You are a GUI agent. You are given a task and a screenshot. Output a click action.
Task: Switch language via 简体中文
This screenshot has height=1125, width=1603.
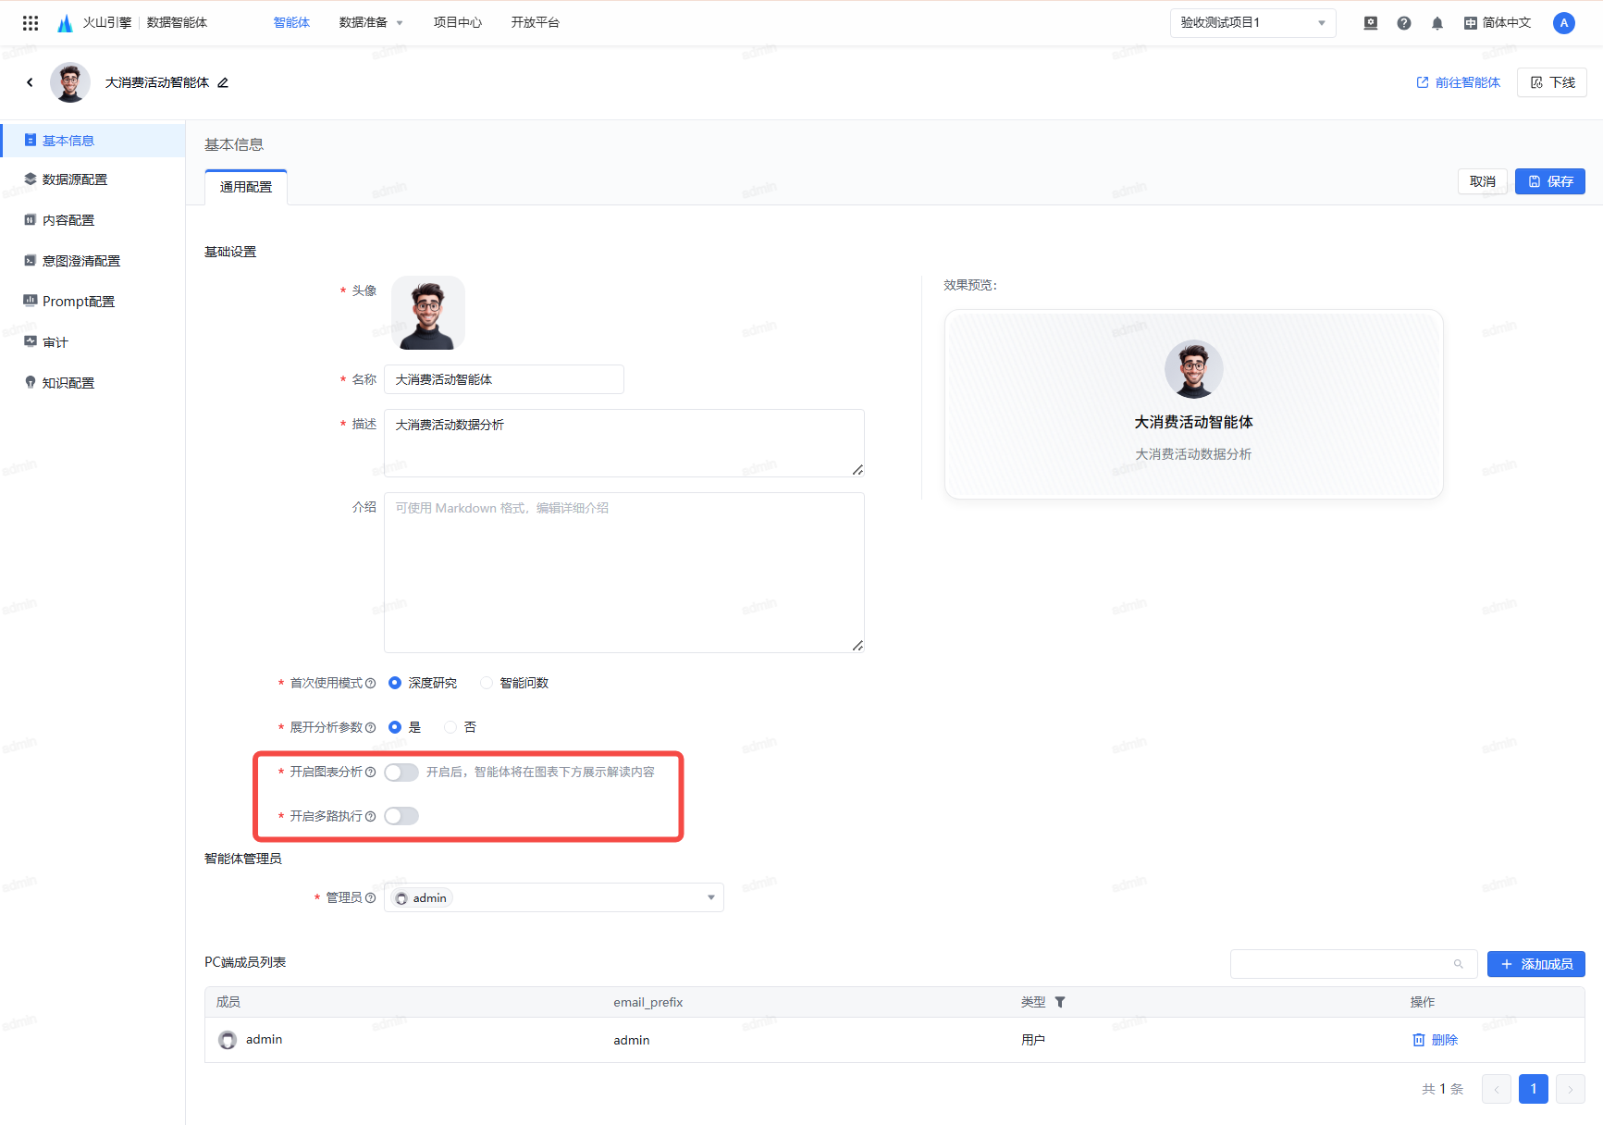(x=1498, y=23)
